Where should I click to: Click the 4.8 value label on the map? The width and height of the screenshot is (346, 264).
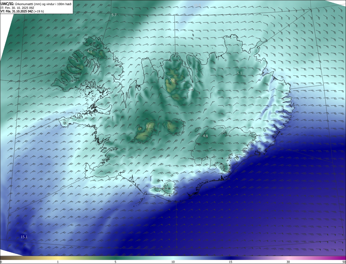click(x=205, y=136)
